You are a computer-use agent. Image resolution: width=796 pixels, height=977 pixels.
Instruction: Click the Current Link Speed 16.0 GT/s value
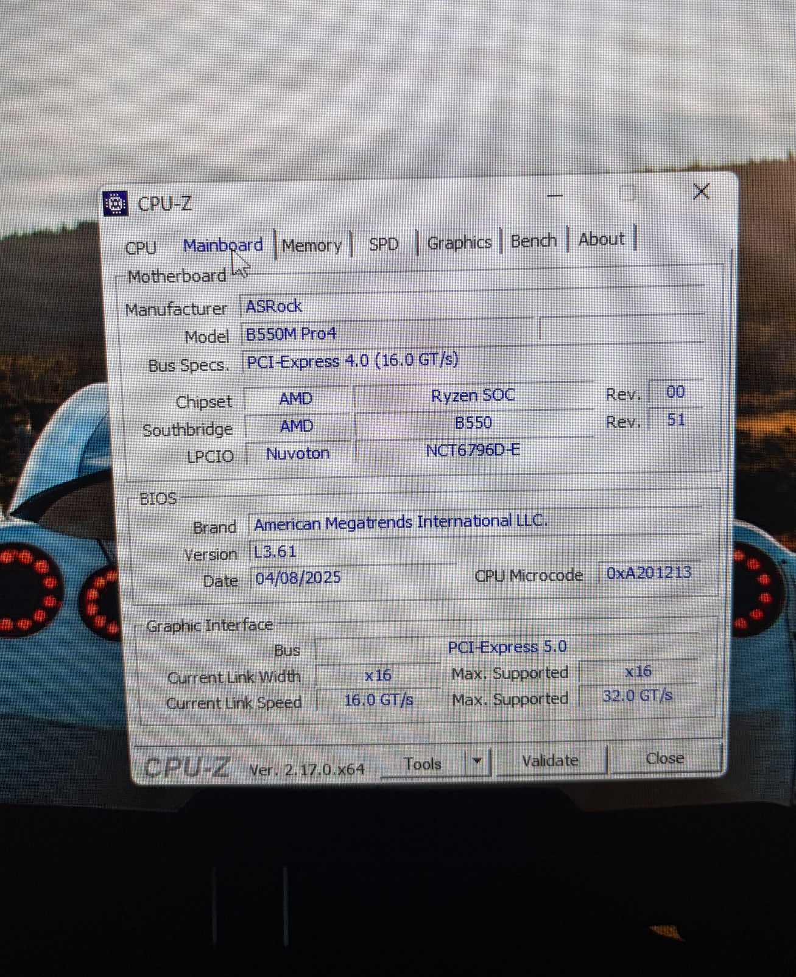[x=378, y=700]
